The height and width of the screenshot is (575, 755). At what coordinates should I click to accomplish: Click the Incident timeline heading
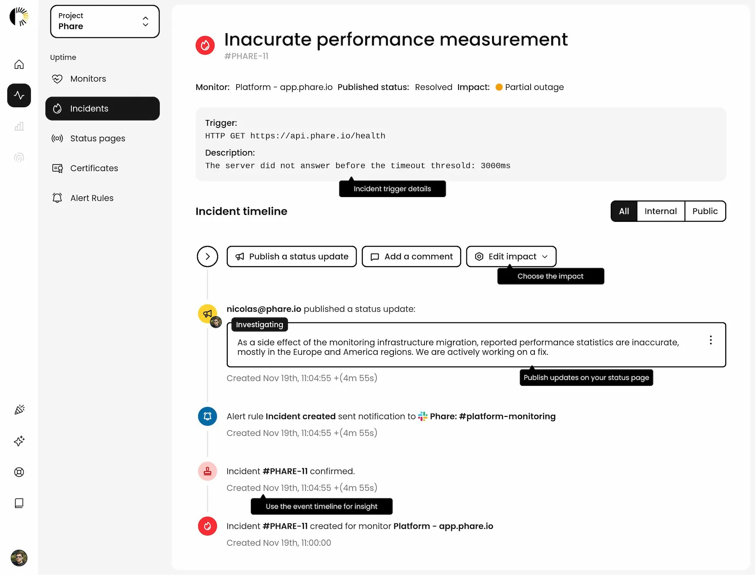pos(241,211)
